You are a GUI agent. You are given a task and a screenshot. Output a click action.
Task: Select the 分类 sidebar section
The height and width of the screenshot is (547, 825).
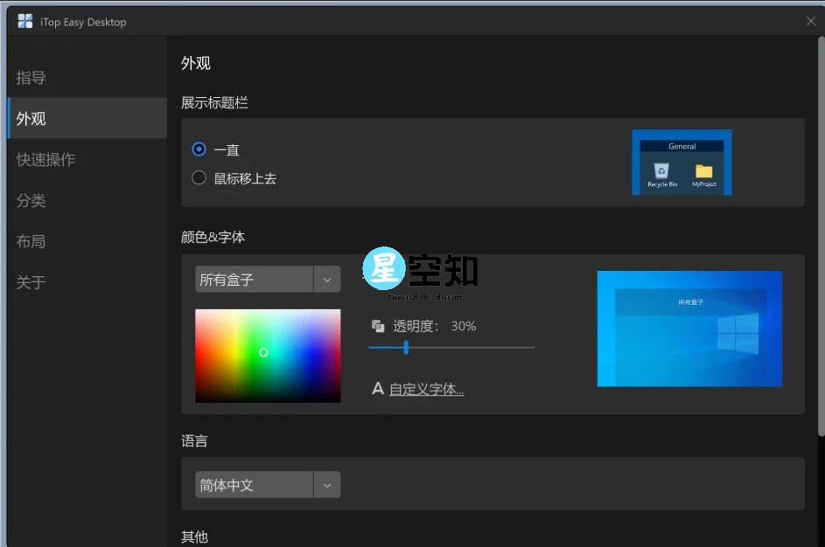(31, 201)
